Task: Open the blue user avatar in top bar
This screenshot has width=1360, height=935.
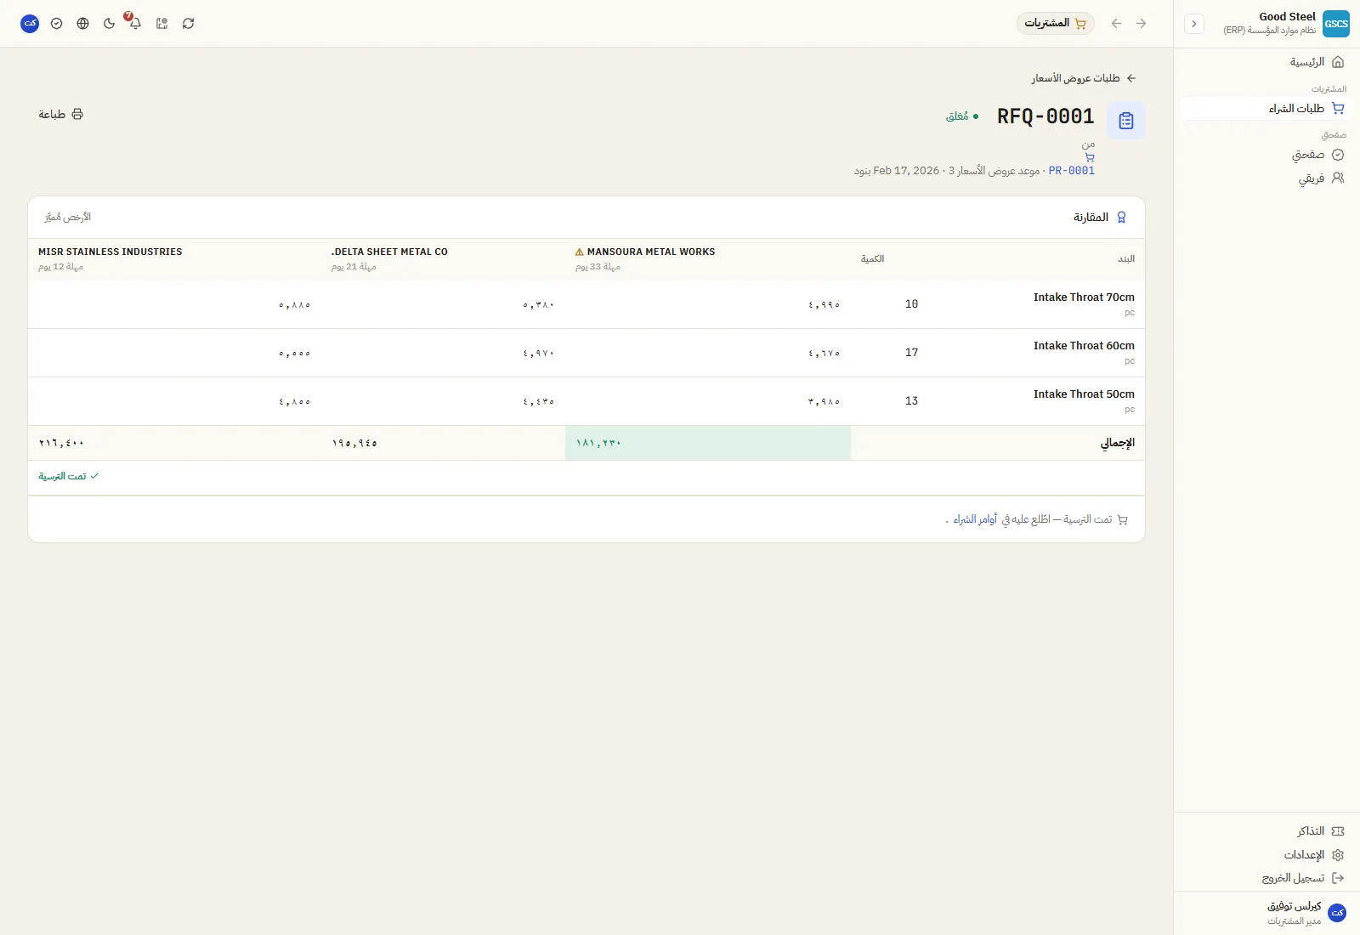Action: click(x=30, y=24)
